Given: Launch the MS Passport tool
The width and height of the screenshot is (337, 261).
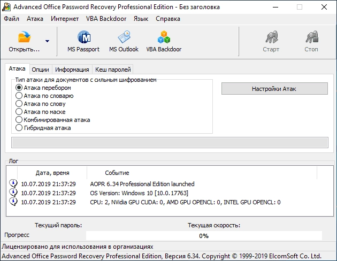Looking at the screenshot, I should pos(83,41).
